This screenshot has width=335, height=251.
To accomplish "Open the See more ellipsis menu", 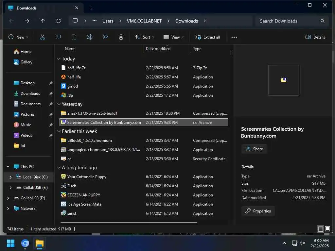I will pos(234,37).
